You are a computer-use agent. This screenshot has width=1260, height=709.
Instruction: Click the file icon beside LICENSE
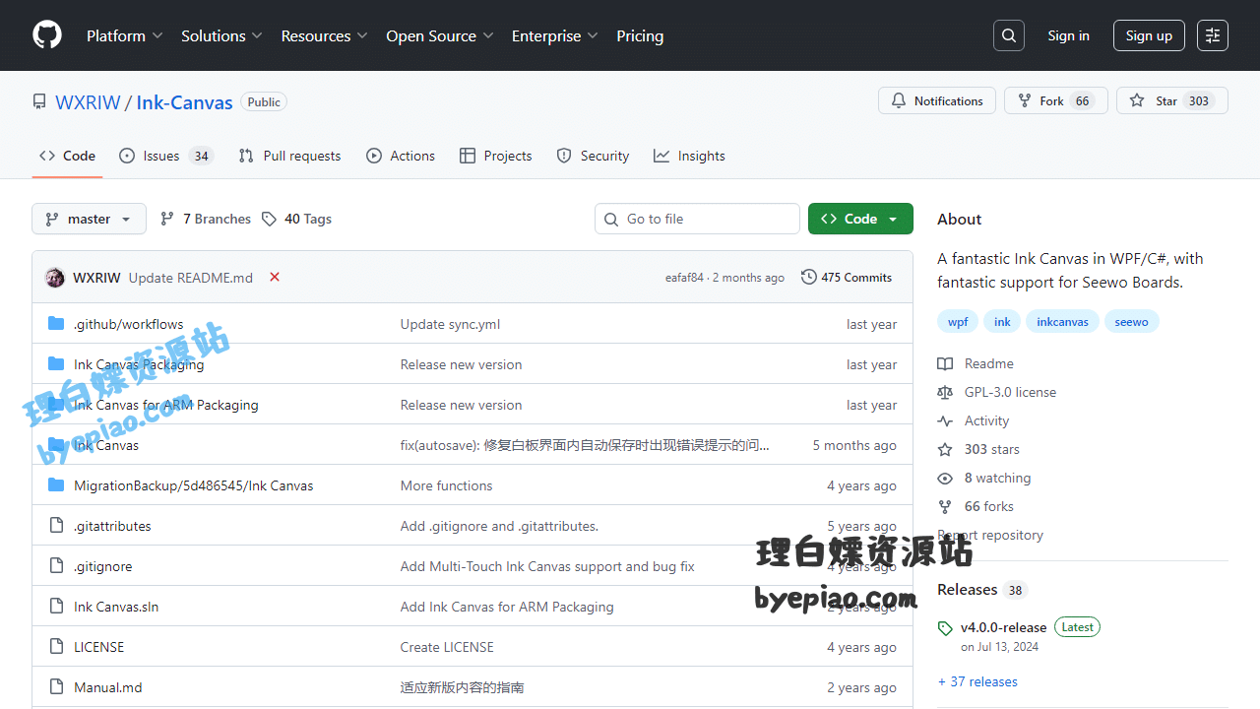pos(56,646)
